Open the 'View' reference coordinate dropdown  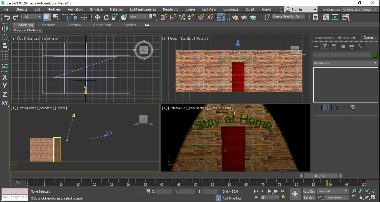point(138,17)
